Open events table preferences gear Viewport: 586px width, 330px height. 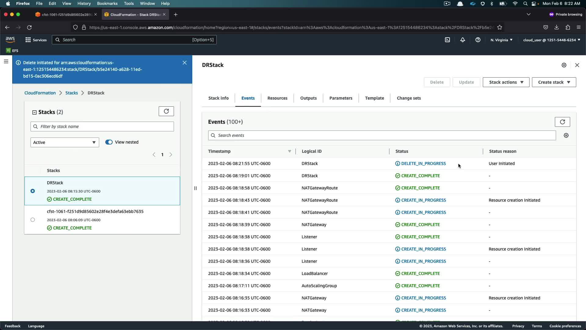coord(566,135)
